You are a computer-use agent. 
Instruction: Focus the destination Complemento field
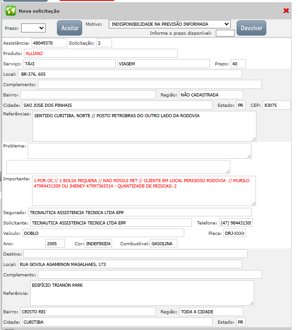[x=150, y=275]
